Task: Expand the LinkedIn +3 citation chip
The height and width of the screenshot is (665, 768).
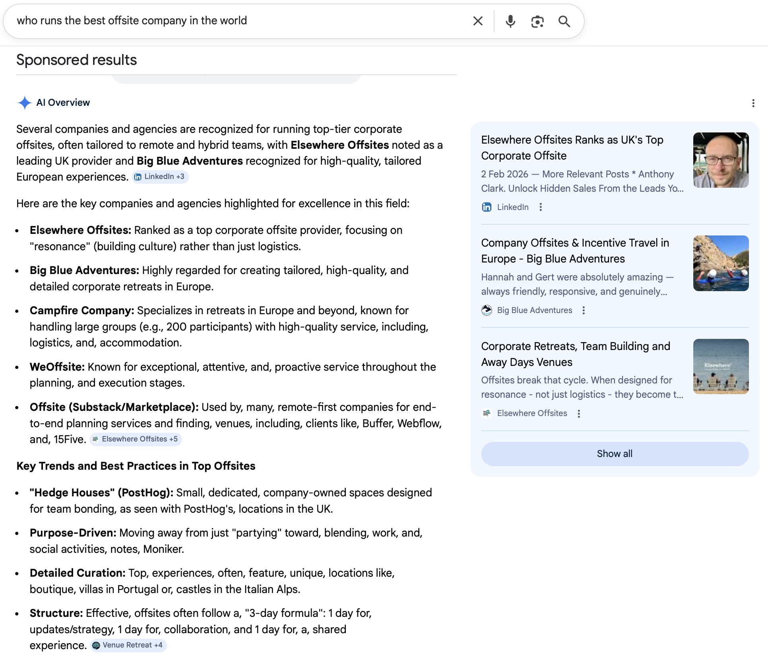Action: pyautogui.click(x=160, y=177)
